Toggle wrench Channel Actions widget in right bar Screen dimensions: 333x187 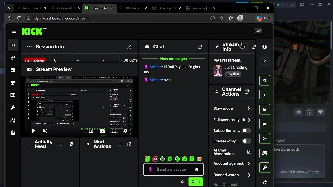[x=265, y=168]
